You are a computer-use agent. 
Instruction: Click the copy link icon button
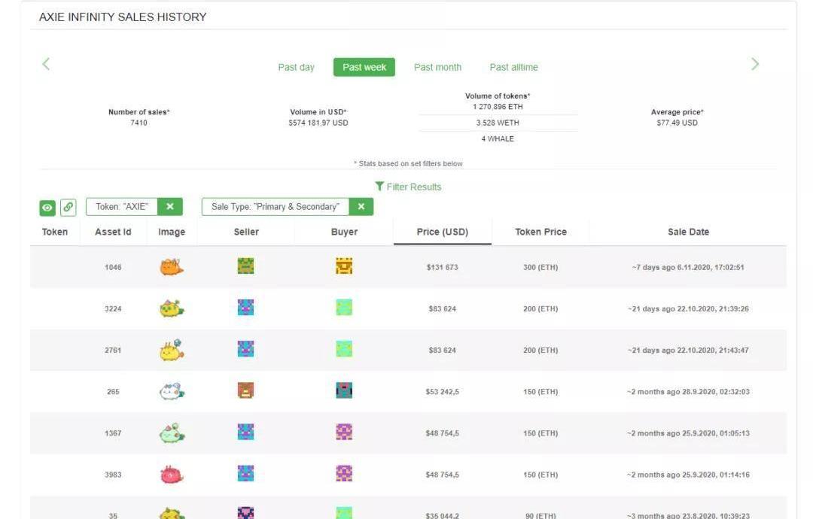click(x=69, y=207)
